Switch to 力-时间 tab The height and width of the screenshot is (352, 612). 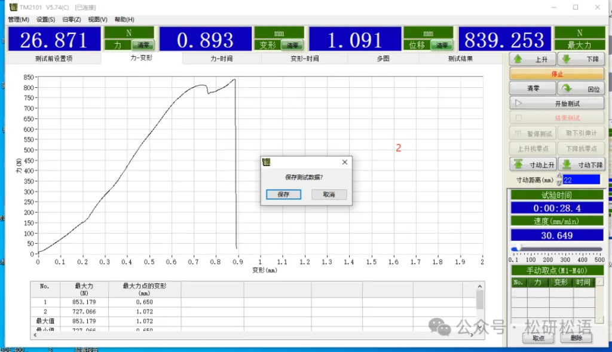tap(221, 59)
